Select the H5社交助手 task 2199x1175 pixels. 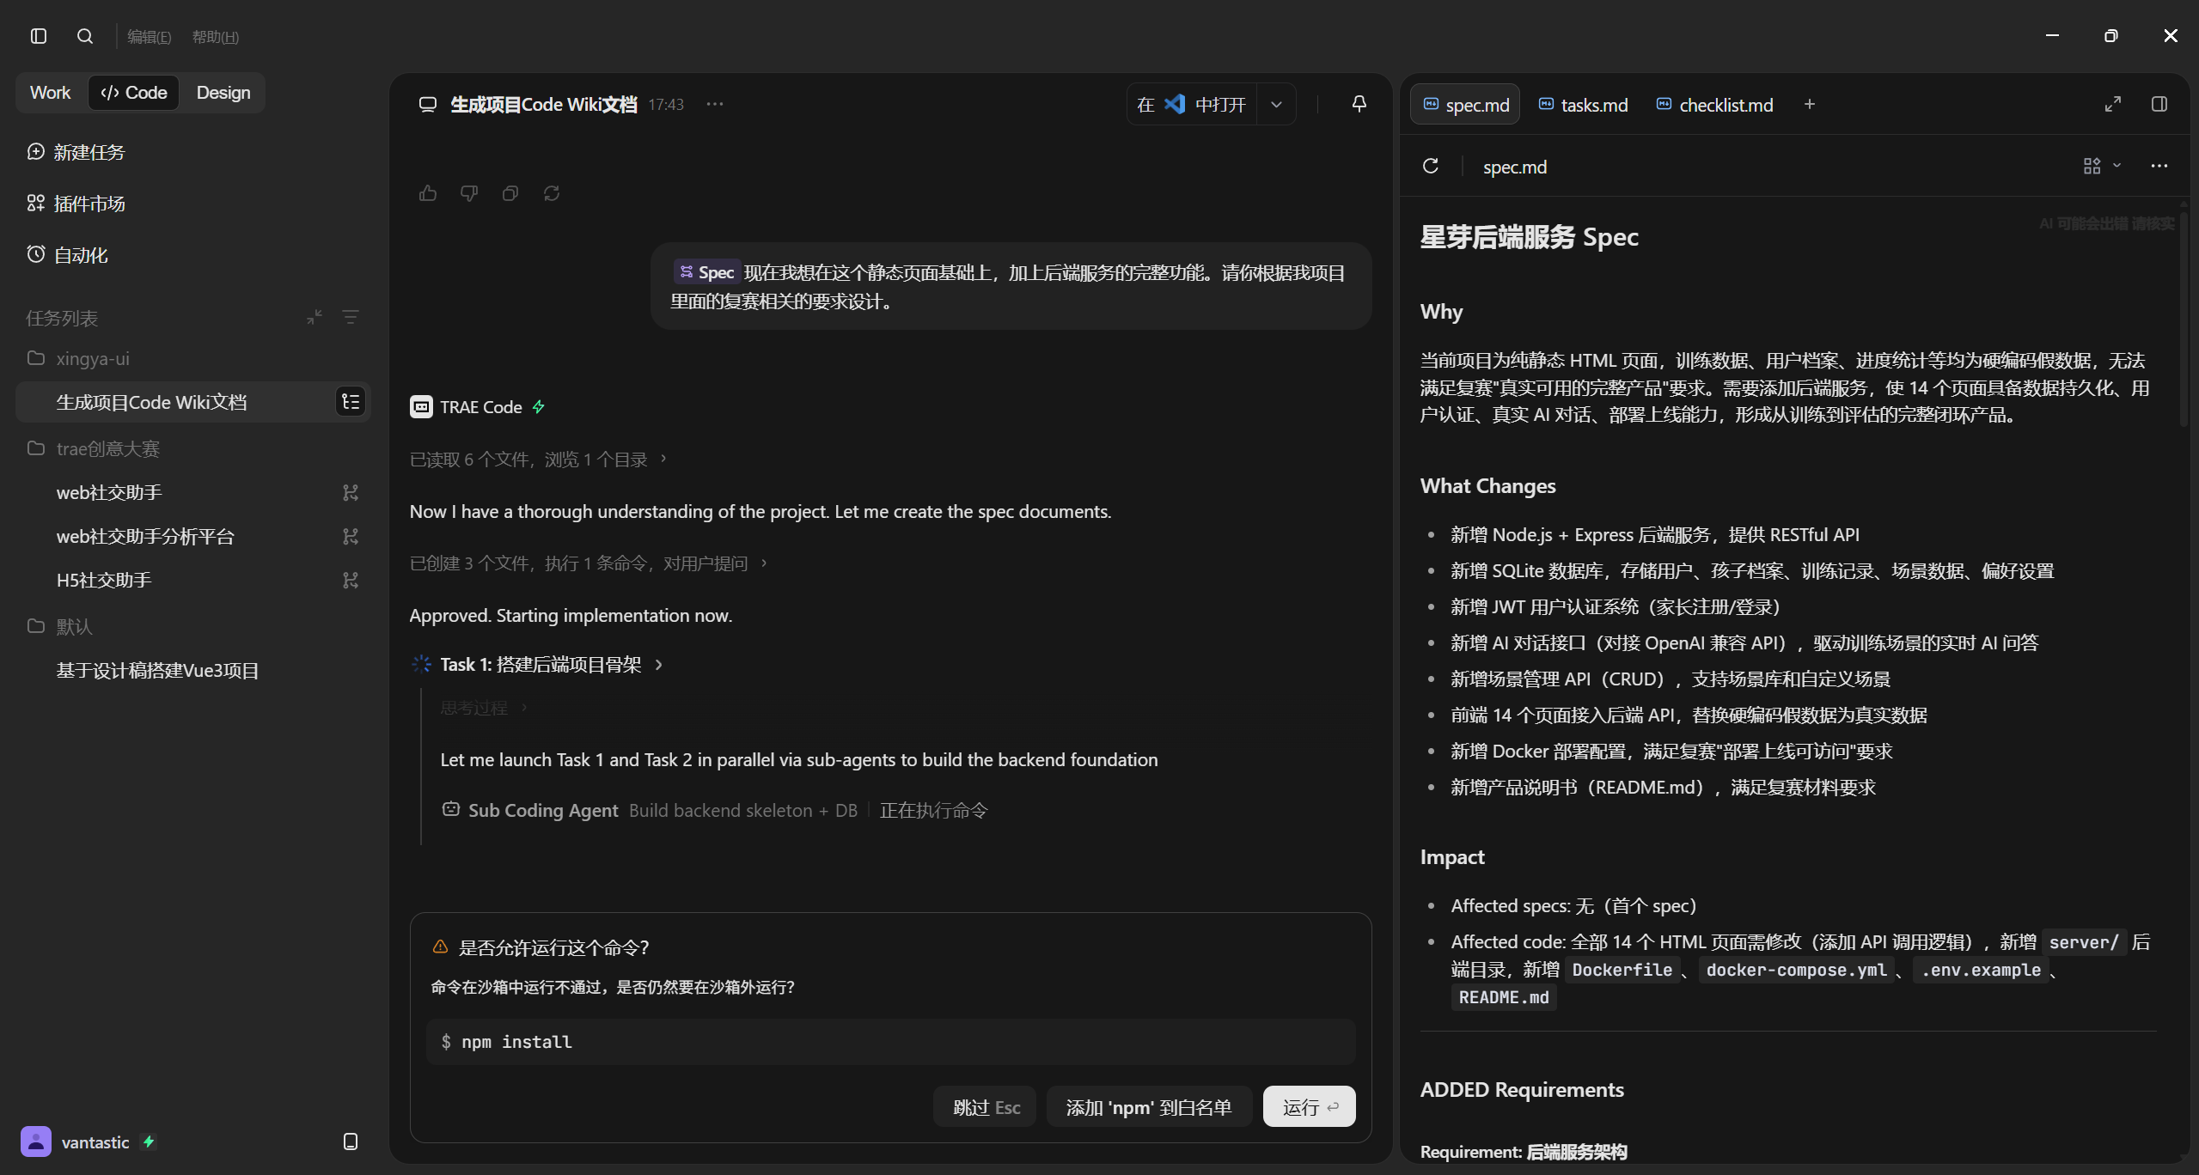104,580
